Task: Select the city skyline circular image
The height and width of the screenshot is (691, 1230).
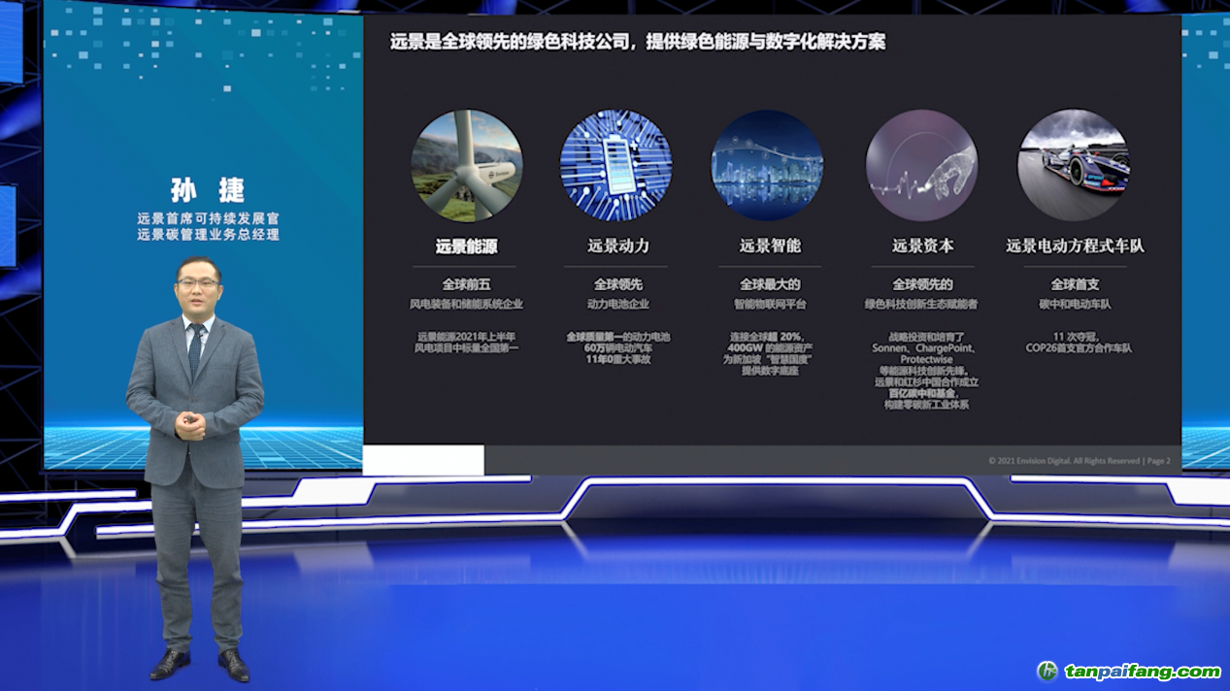Action: tap(767, 166)
